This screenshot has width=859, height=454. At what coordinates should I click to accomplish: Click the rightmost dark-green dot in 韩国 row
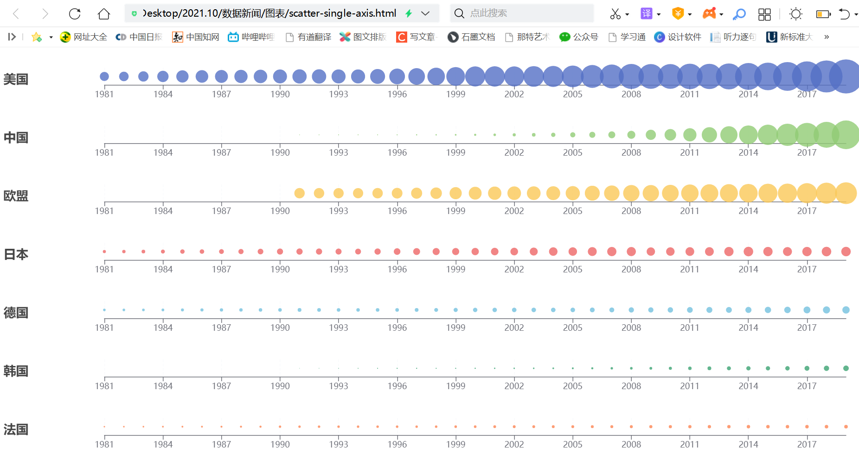(846, 368)
